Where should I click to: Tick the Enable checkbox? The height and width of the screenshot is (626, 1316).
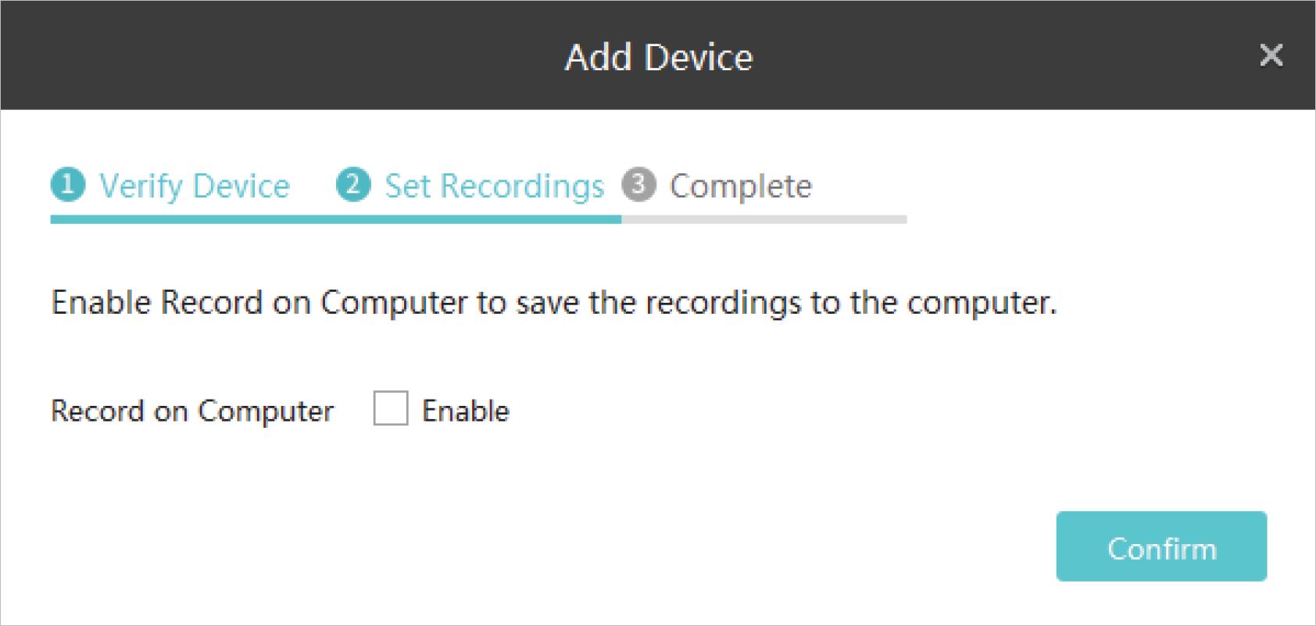(x=391, y=408)
